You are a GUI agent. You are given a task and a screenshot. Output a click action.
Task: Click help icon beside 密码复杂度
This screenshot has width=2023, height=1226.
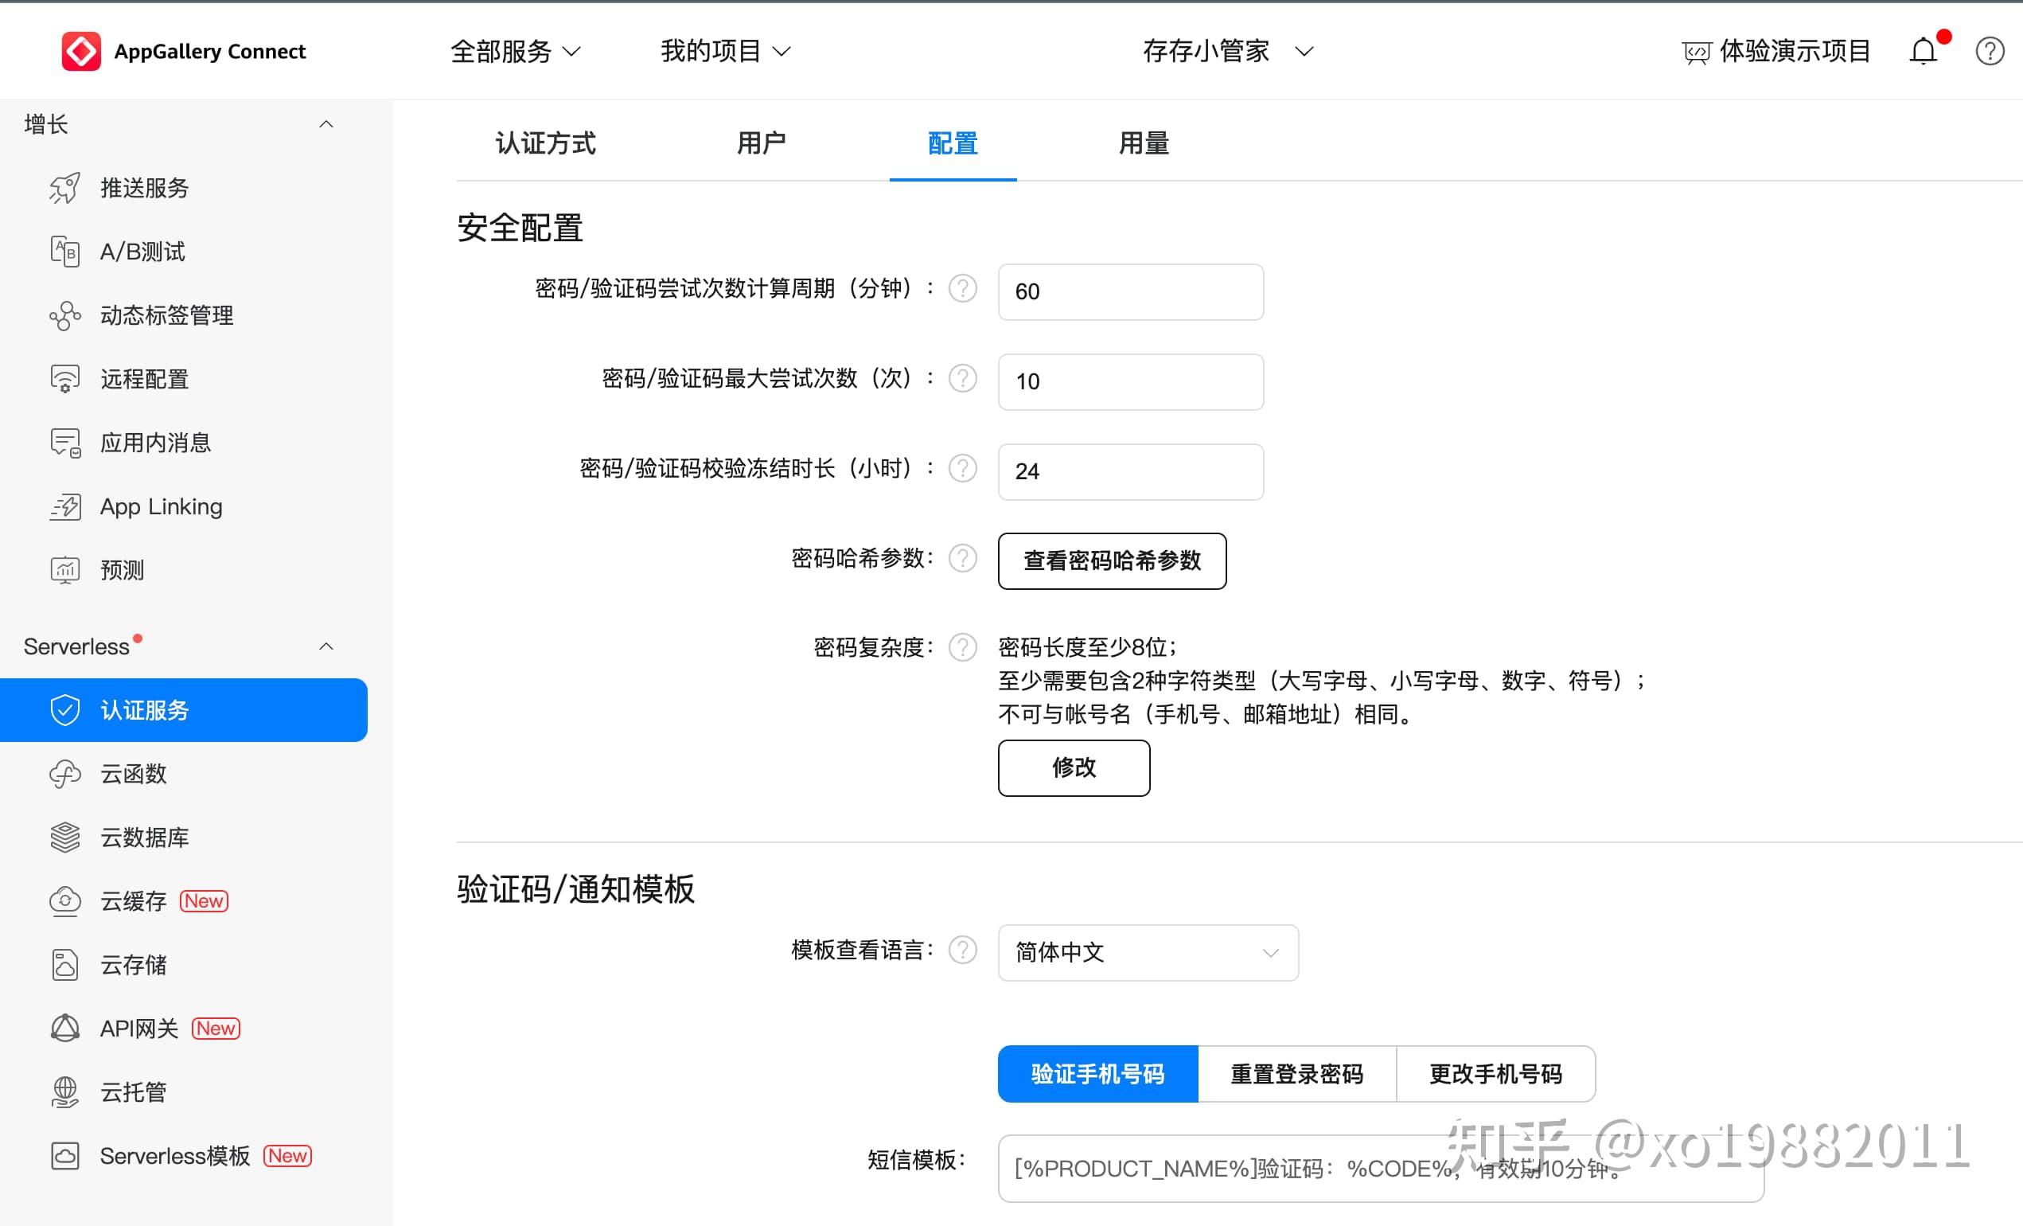(962, 648)
